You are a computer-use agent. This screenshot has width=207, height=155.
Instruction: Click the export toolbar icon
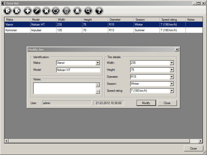tap(17, 11)
